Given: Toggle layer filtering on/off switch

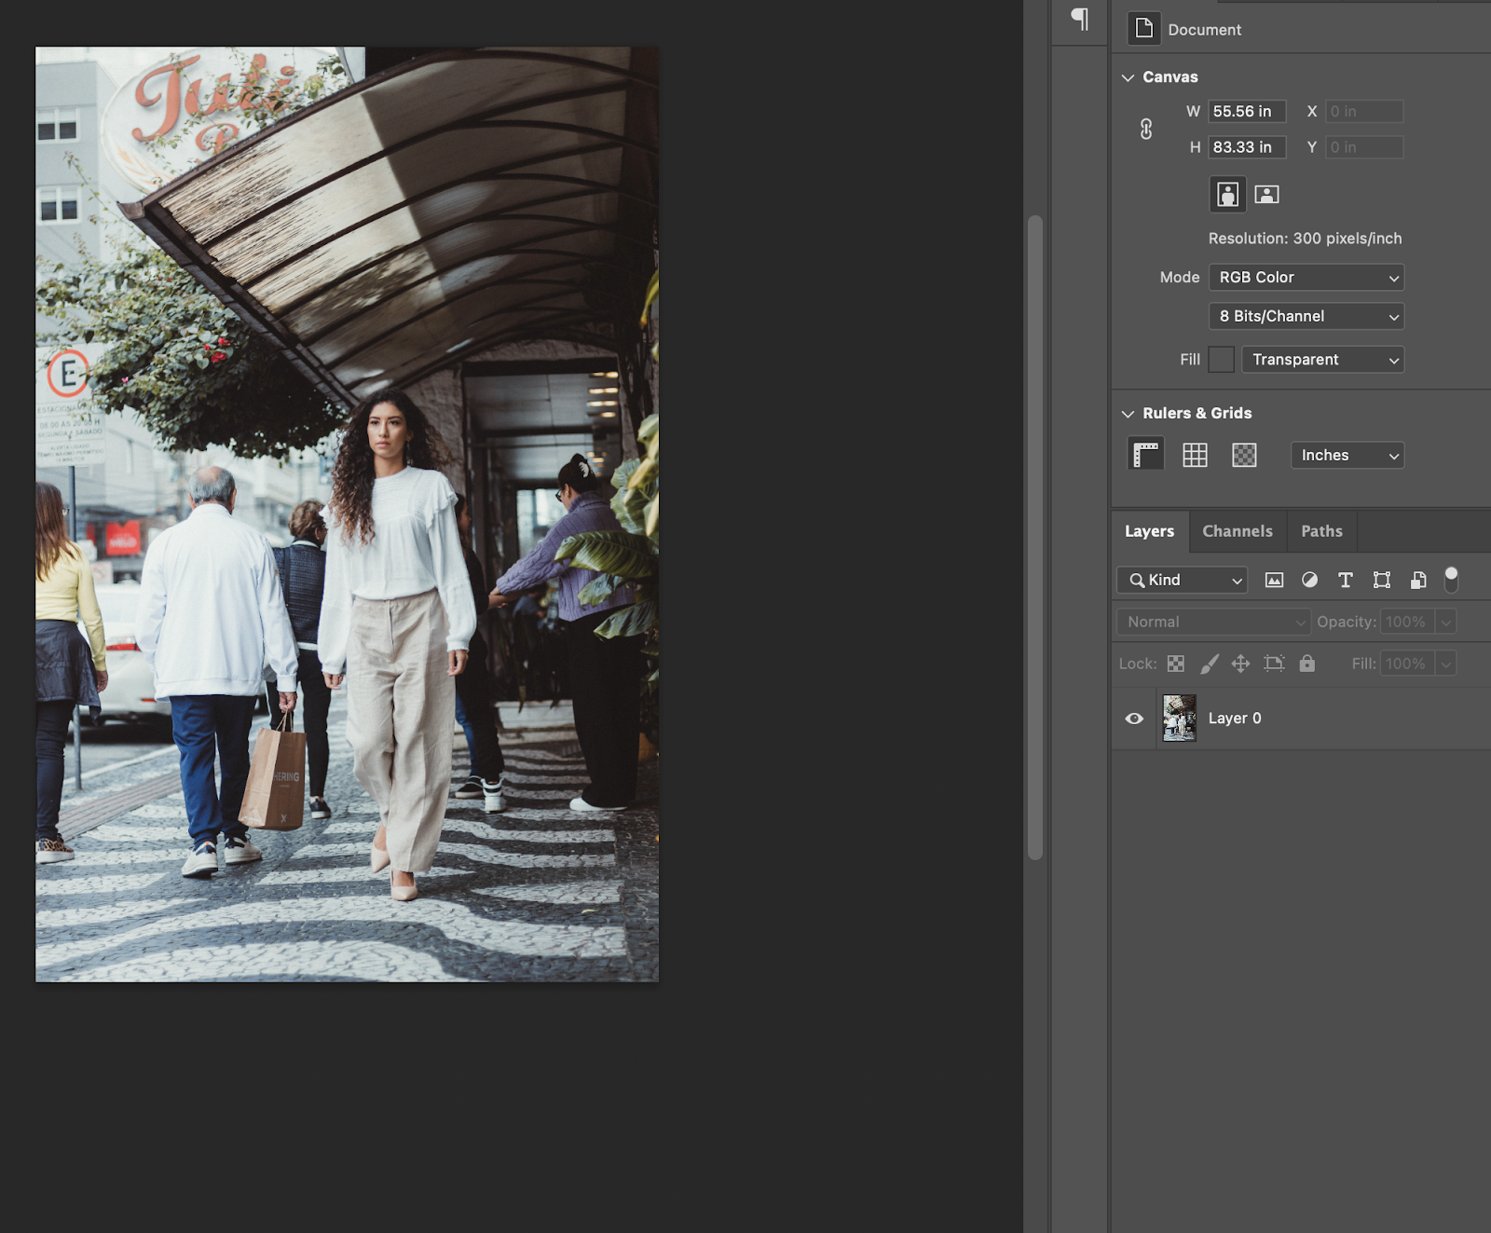Looking at the screenshot, I should (x=1451, y=580).
